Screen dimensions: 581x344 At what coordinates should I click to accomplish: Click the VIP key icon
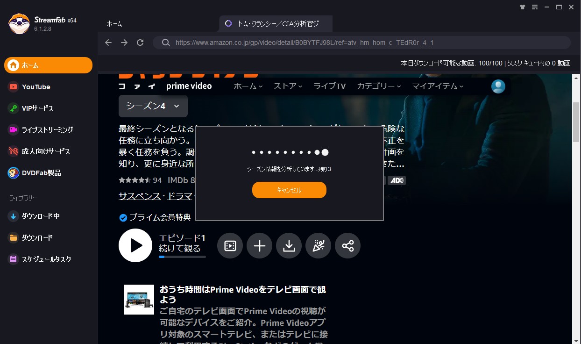coord(13,108)
